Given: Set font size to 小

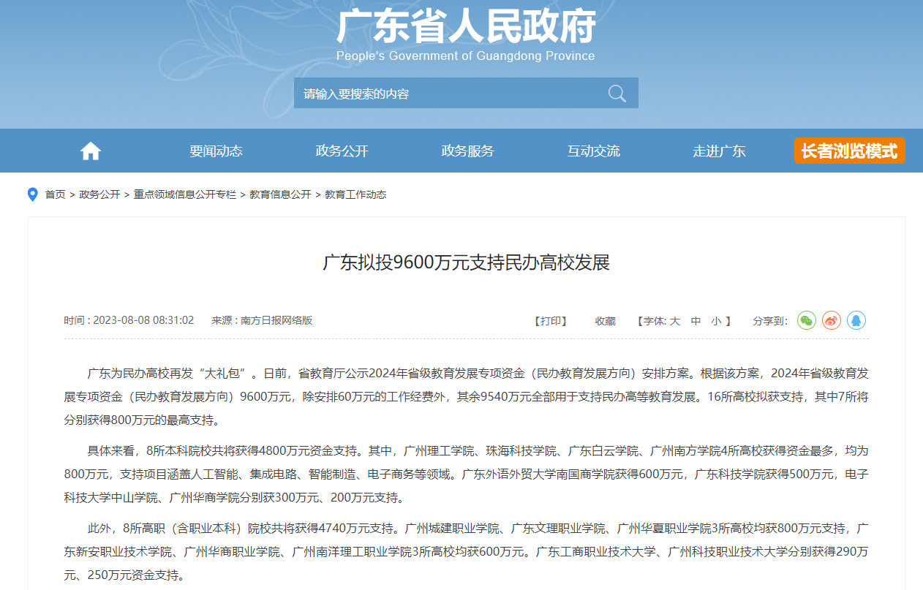Looking at the screenshot, I should point(716,321).
